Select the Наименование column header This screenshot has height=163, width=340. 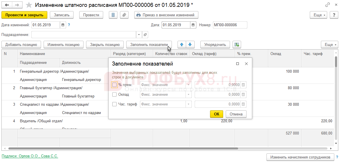(x=64, y=54)
